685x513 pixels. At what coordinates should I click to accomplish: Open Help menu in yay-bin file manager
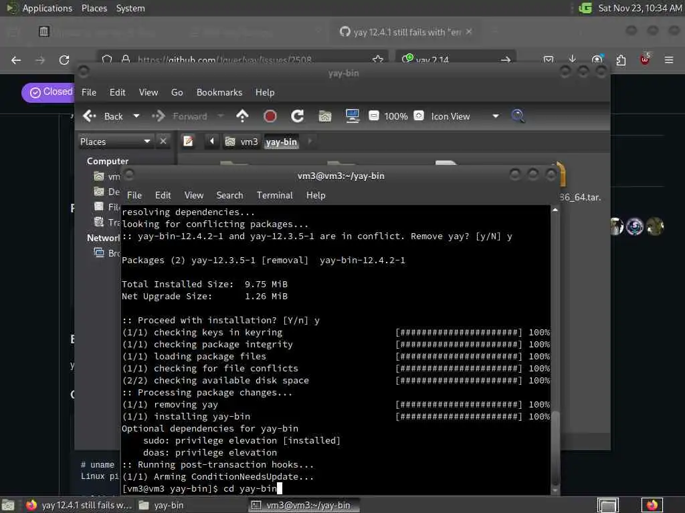click(x=265, y=92)
